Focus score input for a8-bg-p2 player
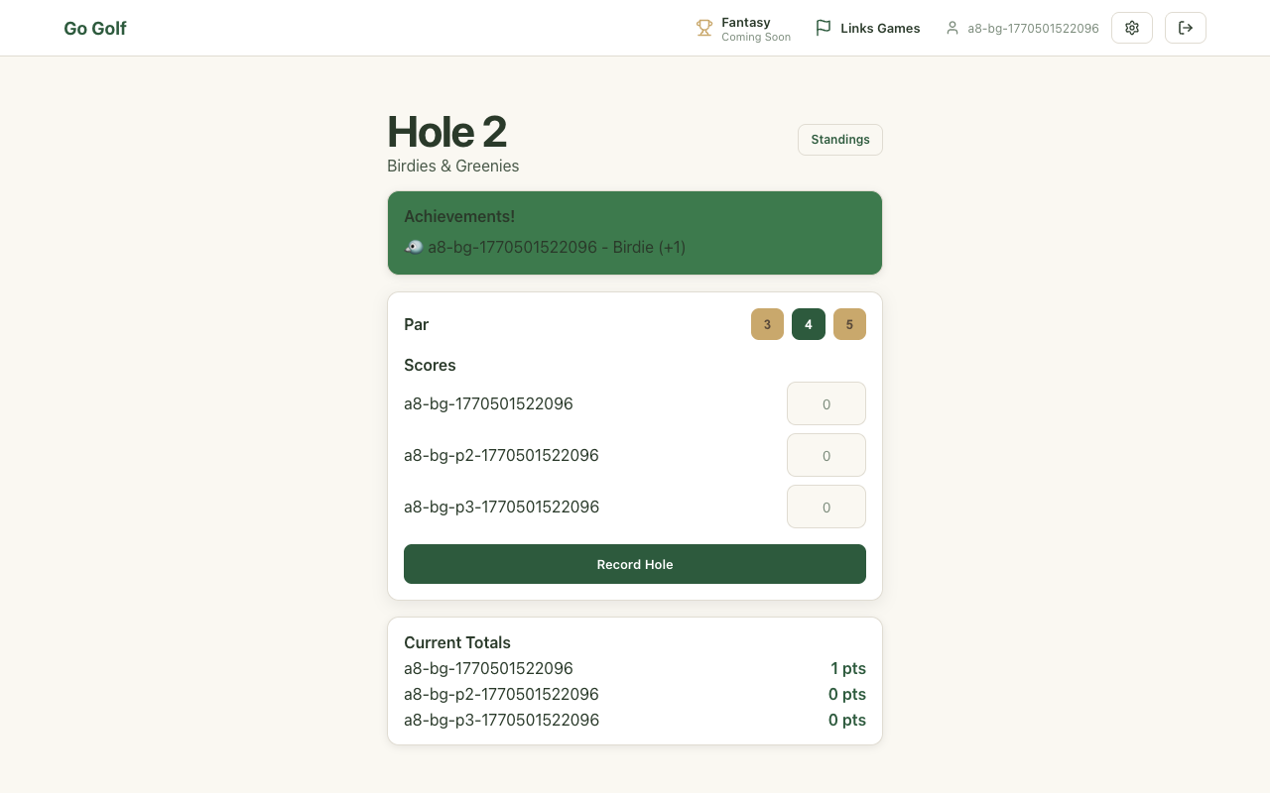The height and width of the screenshot is (793, 1270). click(x=825, y=455)
